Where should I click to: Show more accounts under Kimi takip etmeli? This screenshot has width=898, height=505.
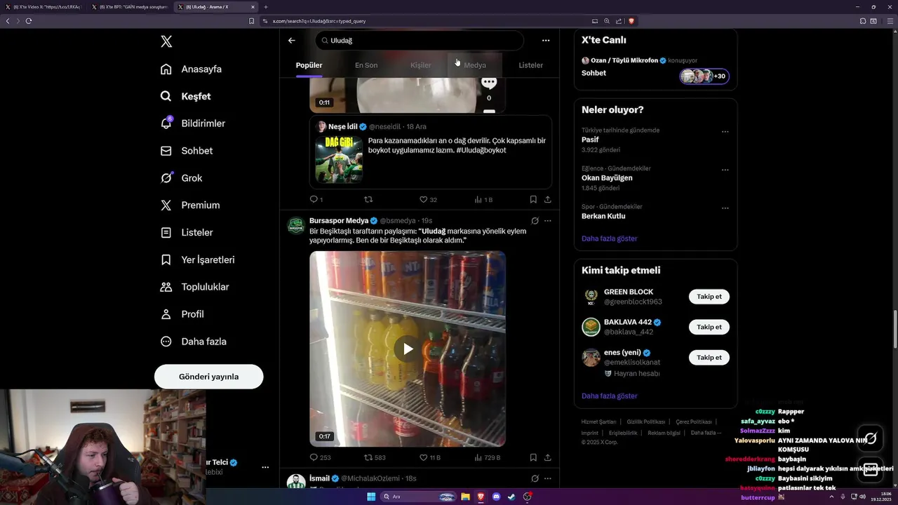pyautogui.click(x=609, y=396)
